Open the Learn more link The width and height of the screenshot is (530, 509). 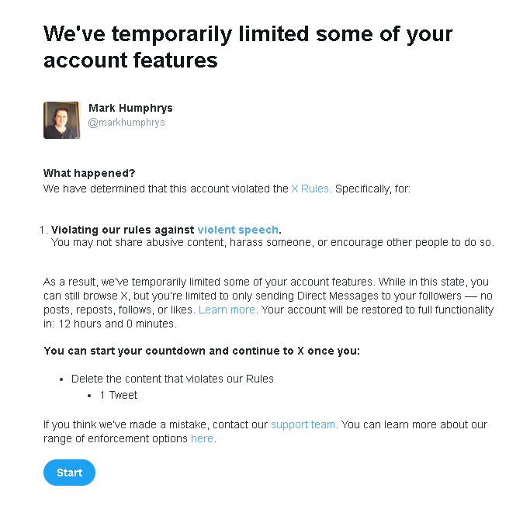pyautogui.click(x=227, y=310)
